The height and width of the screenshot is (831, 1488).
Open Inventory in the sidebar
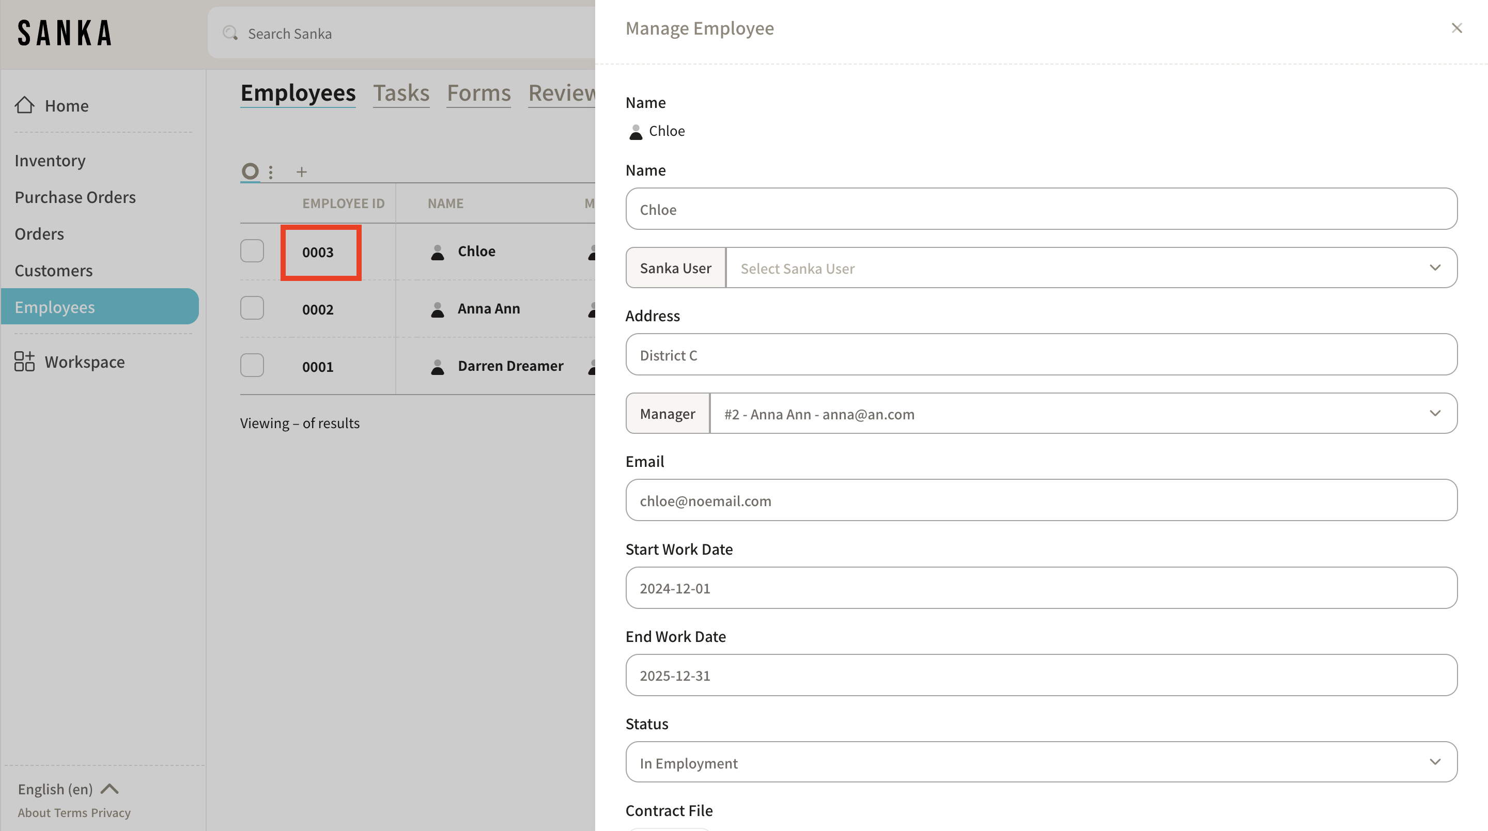[50, 160]
